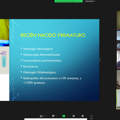Select the fourth participant video thumbnail

[x=118, y=79]
